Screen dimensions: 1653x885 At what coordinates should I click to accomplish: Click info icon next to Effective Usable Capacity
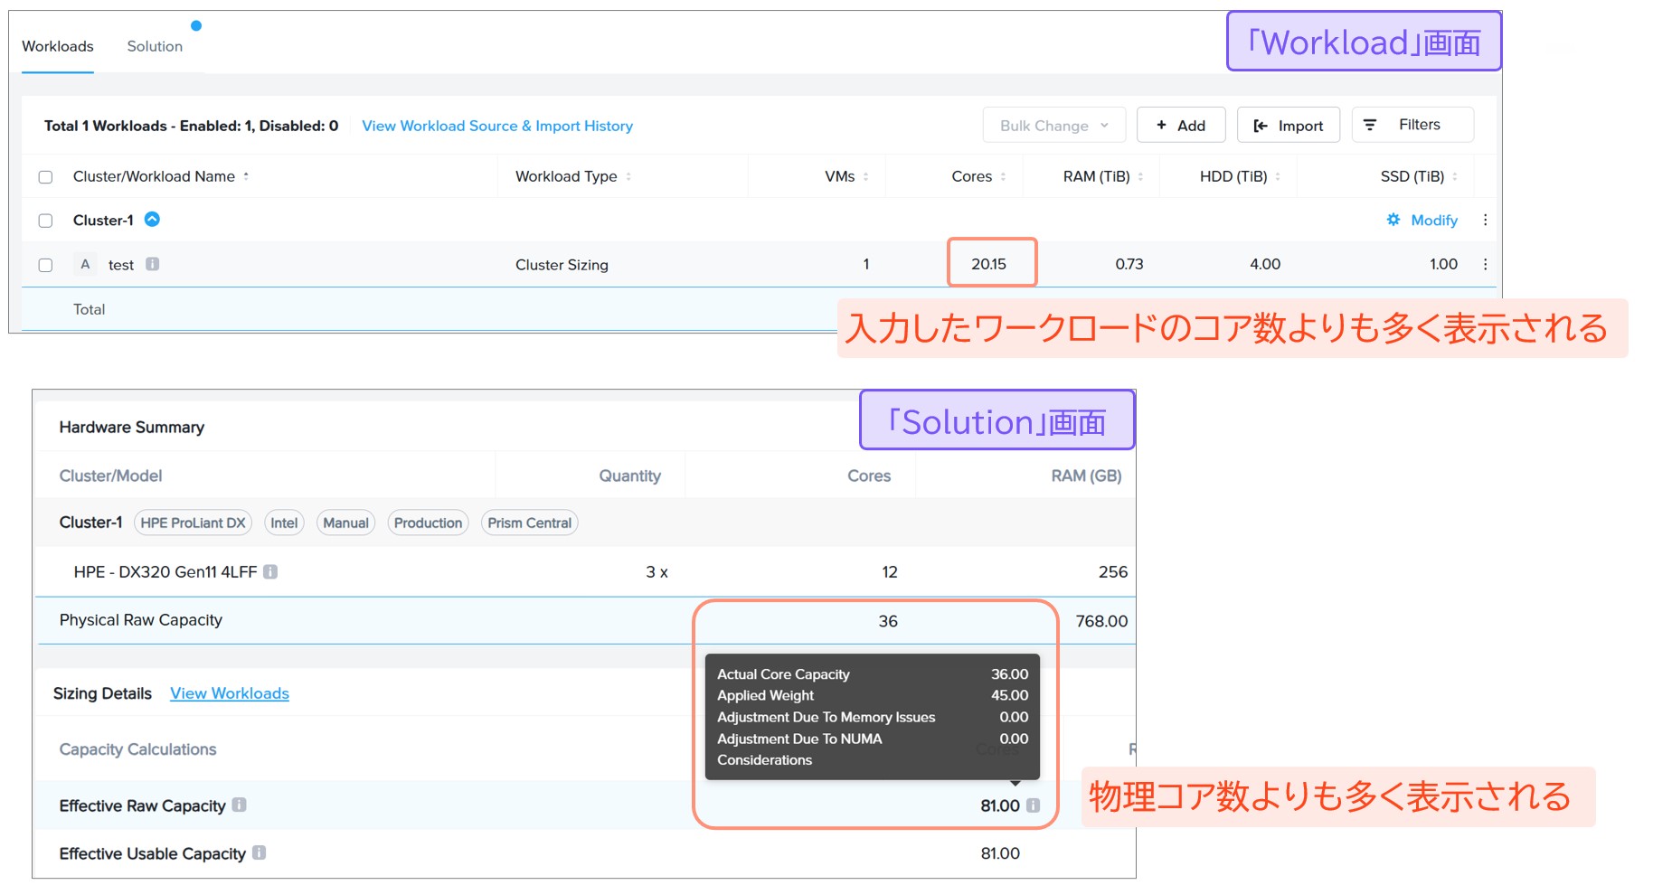[x=259, y=852]
